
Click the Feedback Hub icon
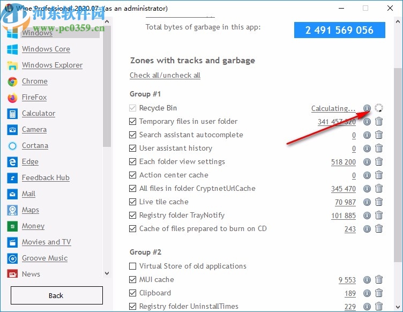point(12,178)
